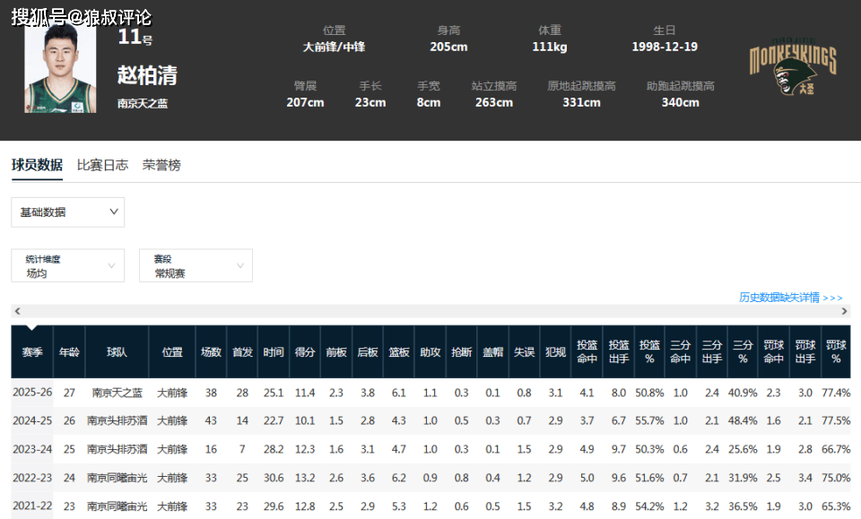Click the 三分% column header

(x=743, y=352)
